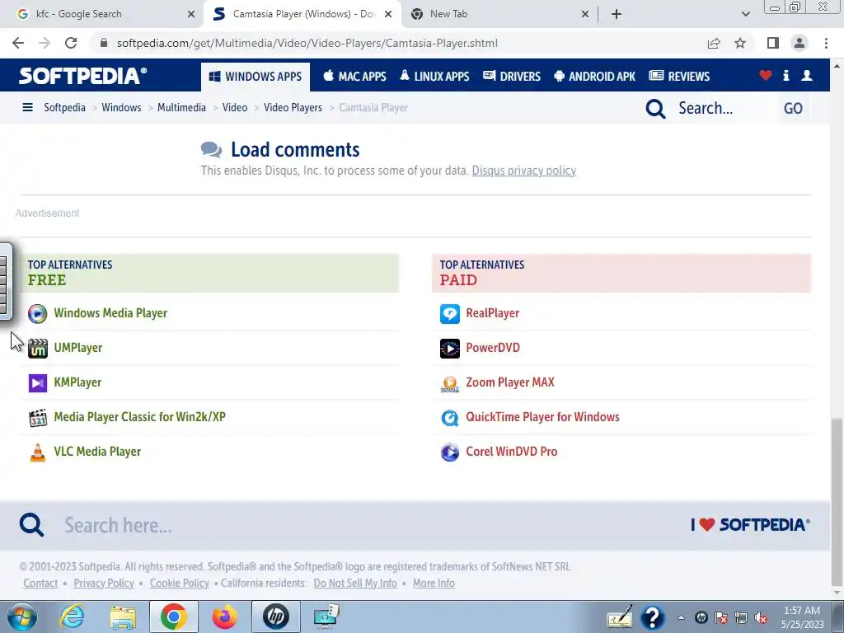Click the footer search magnifier icon
Screen dimensions: 844x633
coord(31,524)
